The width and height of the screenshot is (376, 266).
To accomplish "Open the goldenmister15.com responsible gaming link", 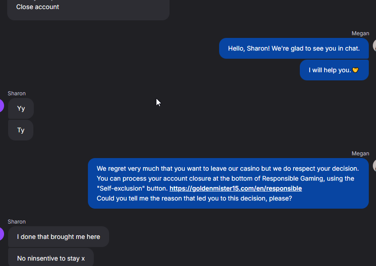I will [x=235, y=188].
